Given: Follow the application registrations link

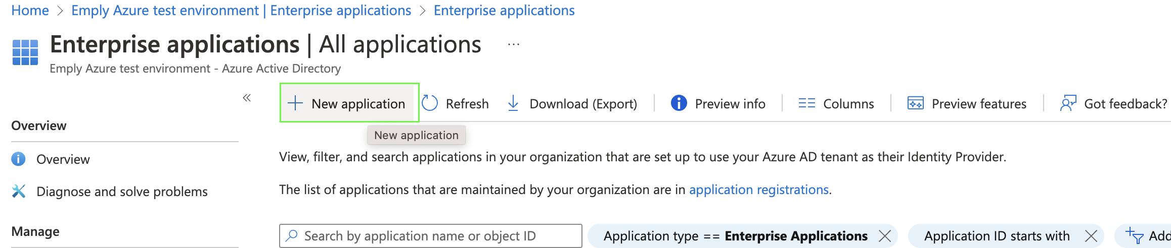Looking at the screenshot, I should pos(758,190).
